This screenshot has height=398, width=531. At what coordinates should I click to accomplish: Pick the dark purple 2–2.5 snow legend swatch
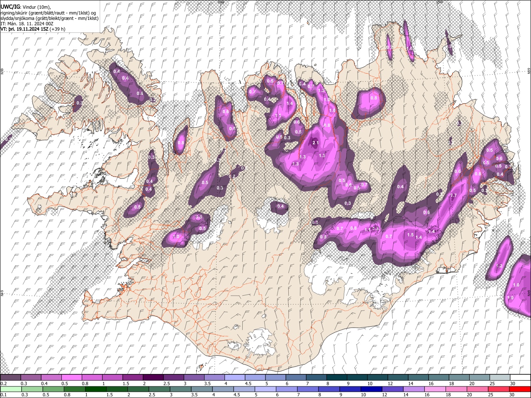tap(153, 378)
